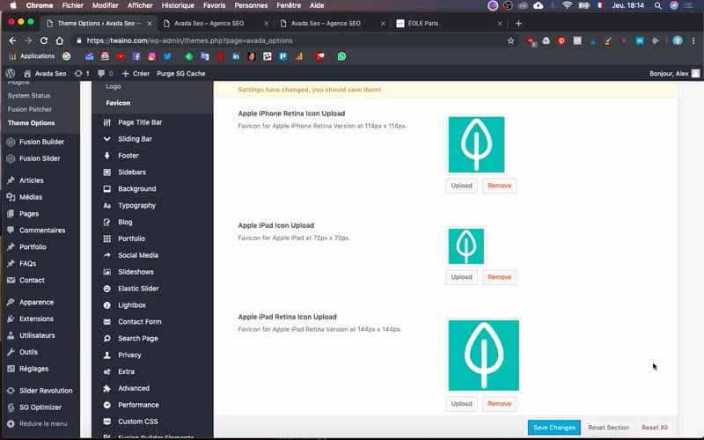Screen dimensions: 704x440
Task: Open the Créer new content dropdown
Action: [136, 74]
